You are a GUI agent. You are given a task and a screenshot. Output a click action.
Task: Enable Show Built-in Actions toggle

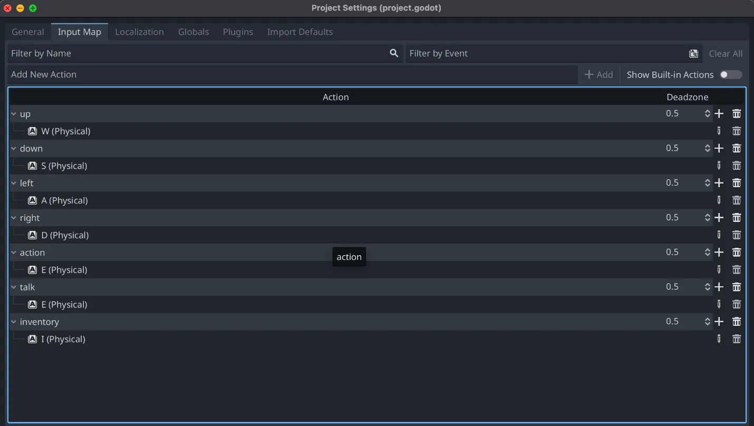[731, 75]
